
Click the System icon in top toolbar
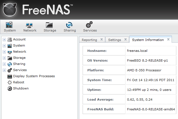[10, 25]
